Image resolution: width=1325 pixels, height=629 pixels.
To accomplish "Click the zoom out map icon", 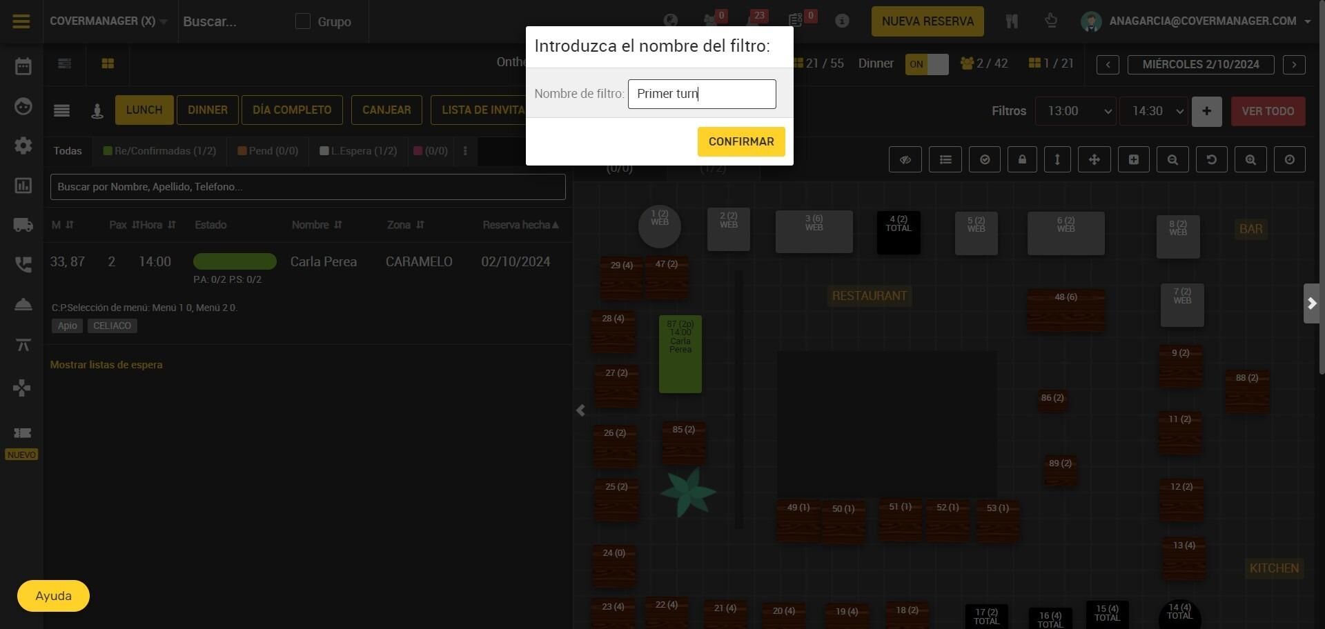I will click(1172, 160).
